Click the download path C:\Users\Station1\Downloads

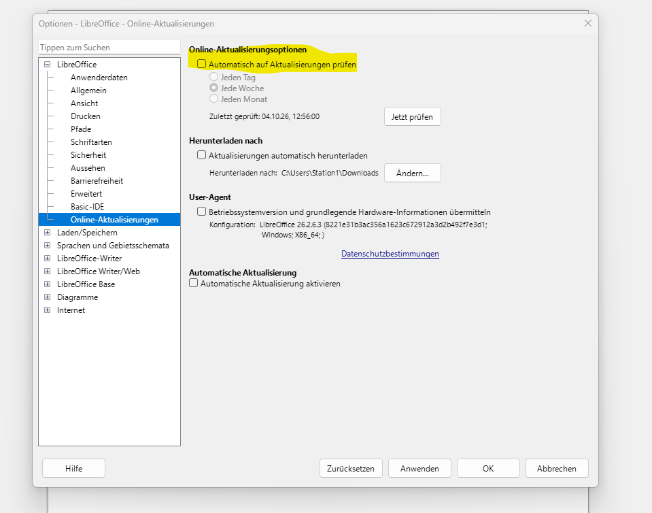click(330, 173)
